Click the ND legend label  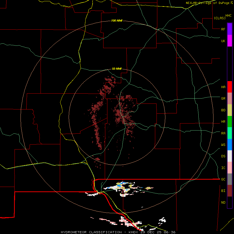[x=223, y=203]
